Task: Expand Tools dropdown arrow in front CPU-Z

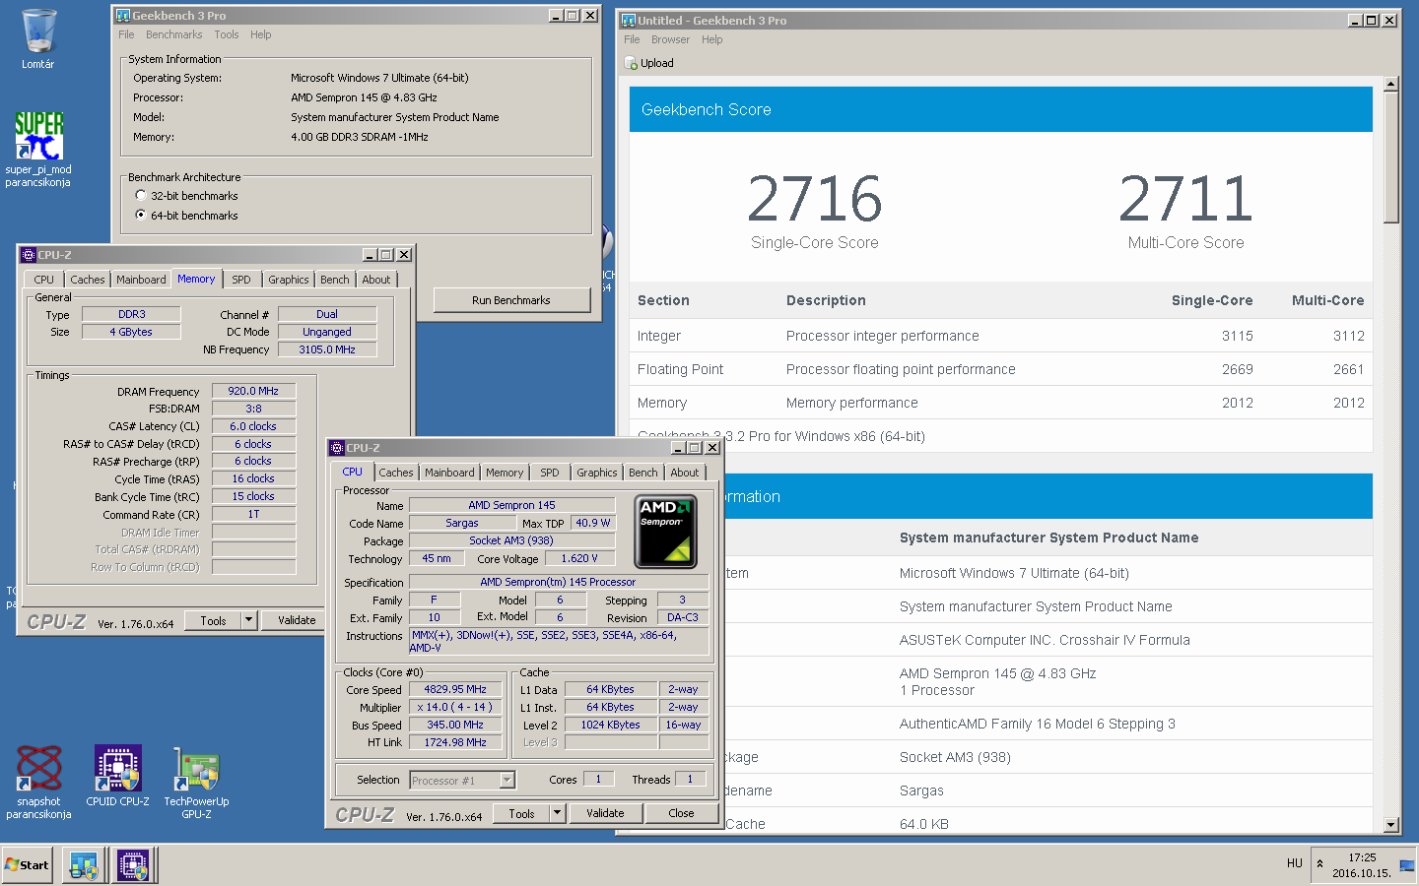Action: (557, 813)
